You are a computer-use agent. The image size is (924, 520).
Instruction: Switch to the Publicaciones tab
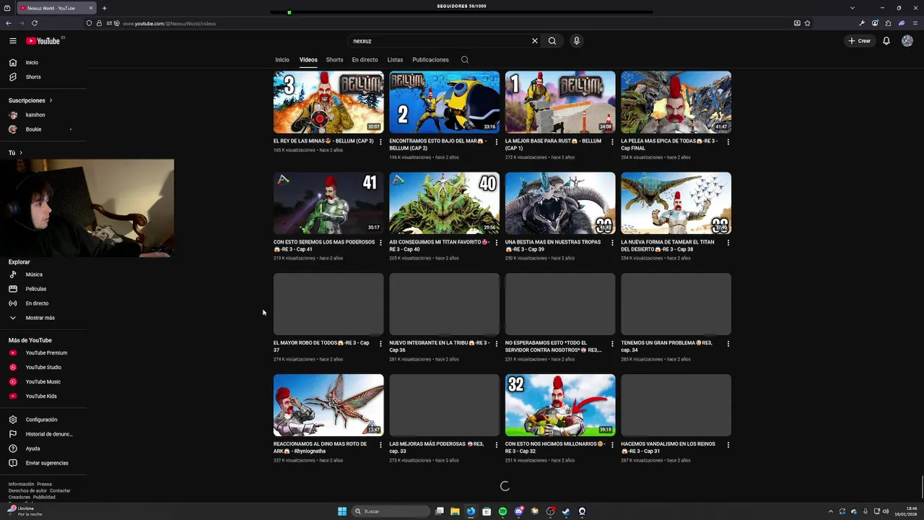tap(430, 60)
